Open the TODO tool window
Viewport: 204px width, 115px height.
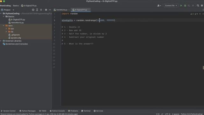[x=43, y=111]
